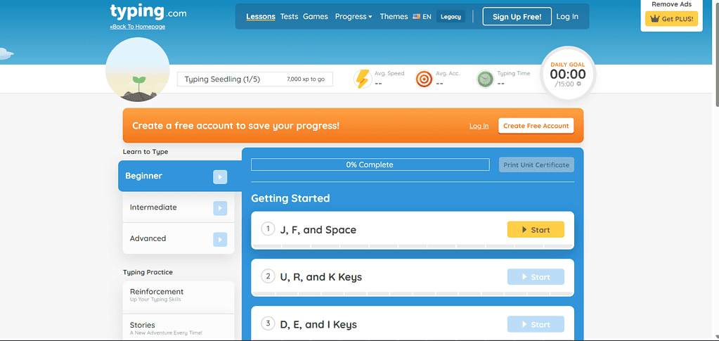Open Reinforcement typing practice
719x341 pixels.
point(179,297)
